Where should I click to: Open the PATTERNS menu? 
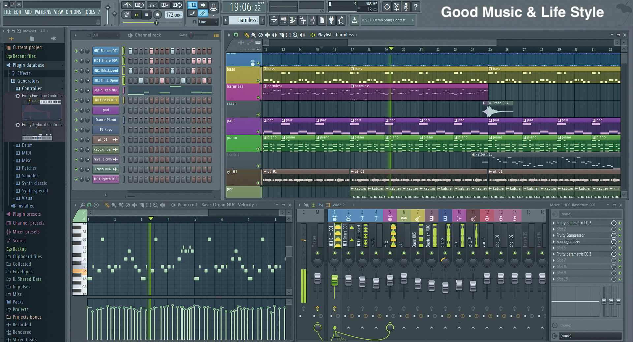click(x=43, y=12)
